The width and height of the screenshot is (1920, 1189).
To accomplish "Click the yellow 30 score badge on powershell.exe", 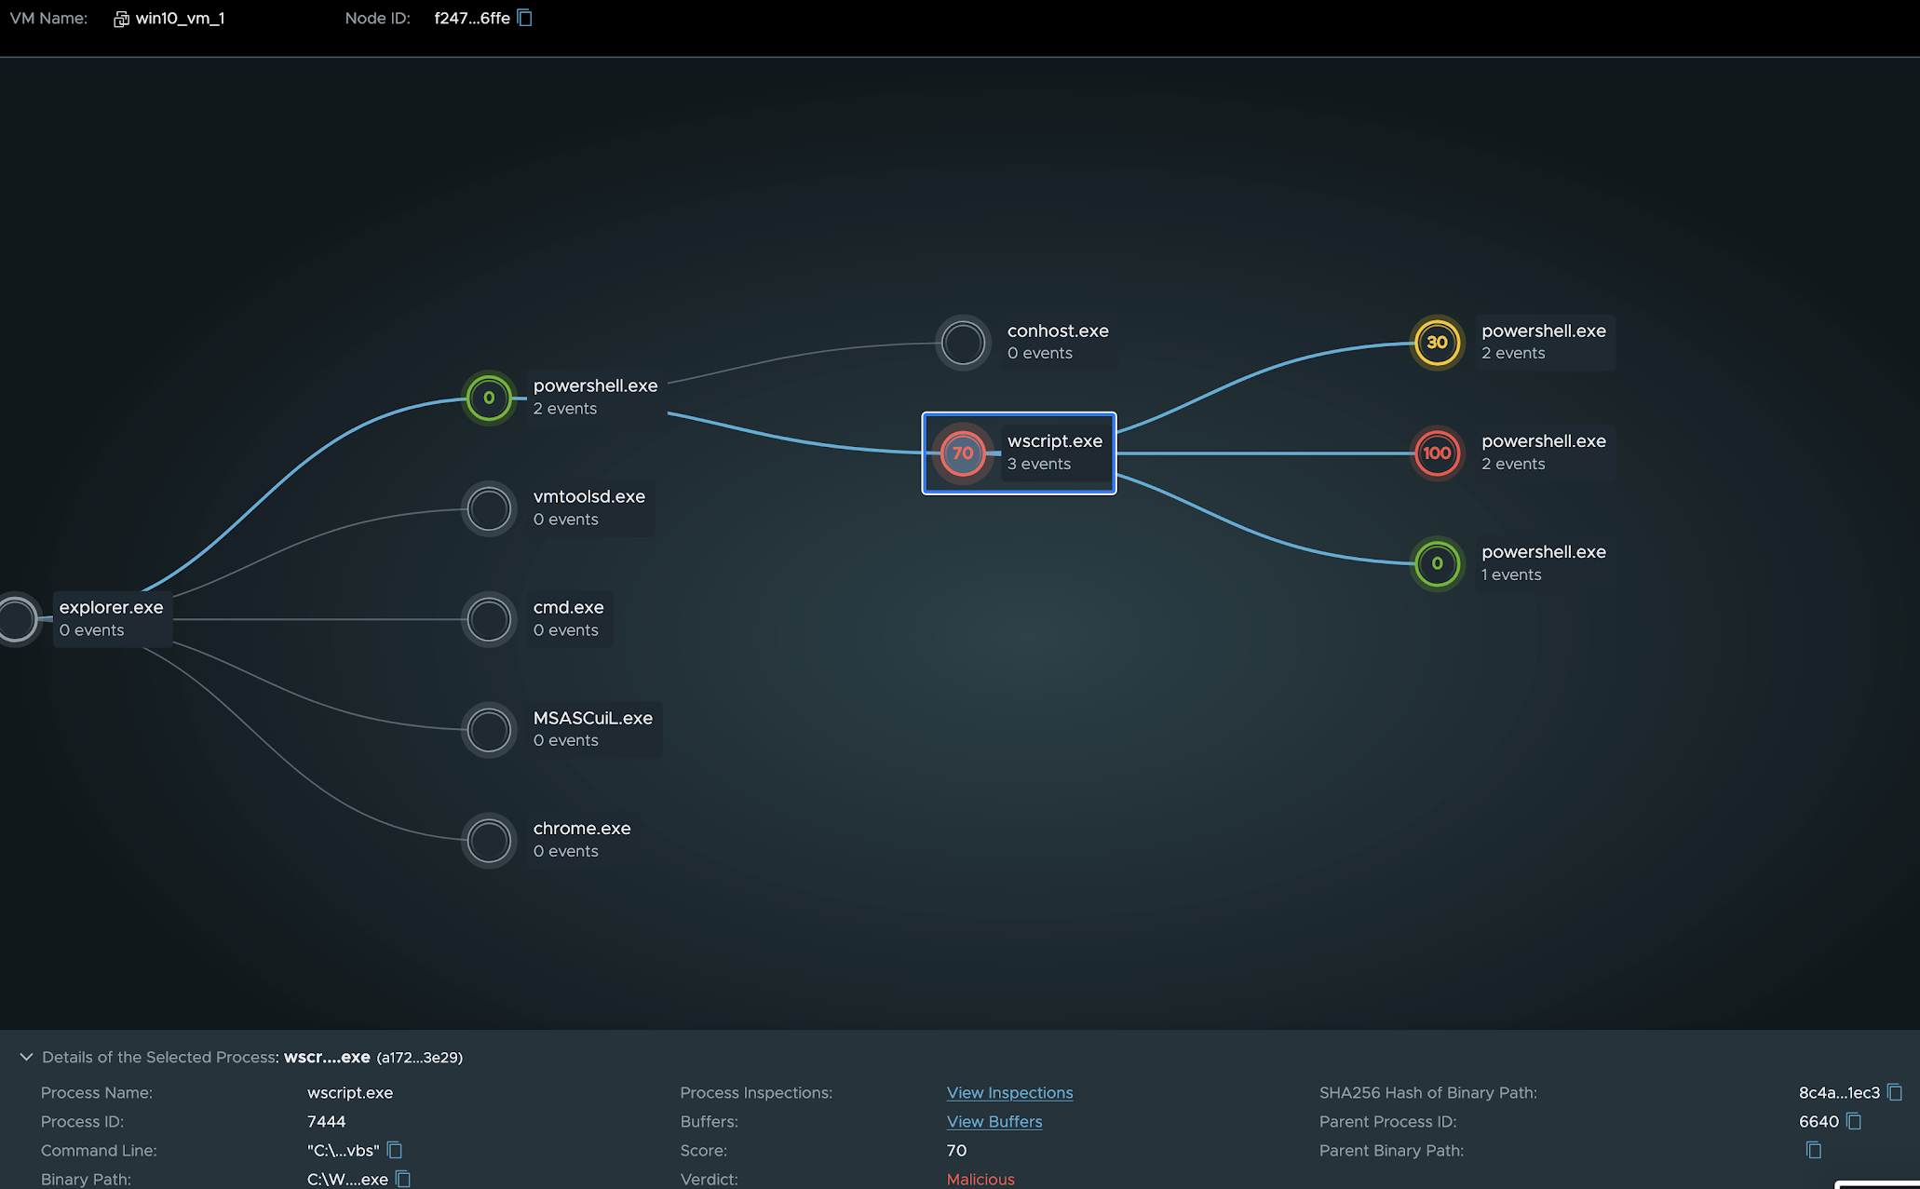I will pyautogui.click(x=1437, y=343).
